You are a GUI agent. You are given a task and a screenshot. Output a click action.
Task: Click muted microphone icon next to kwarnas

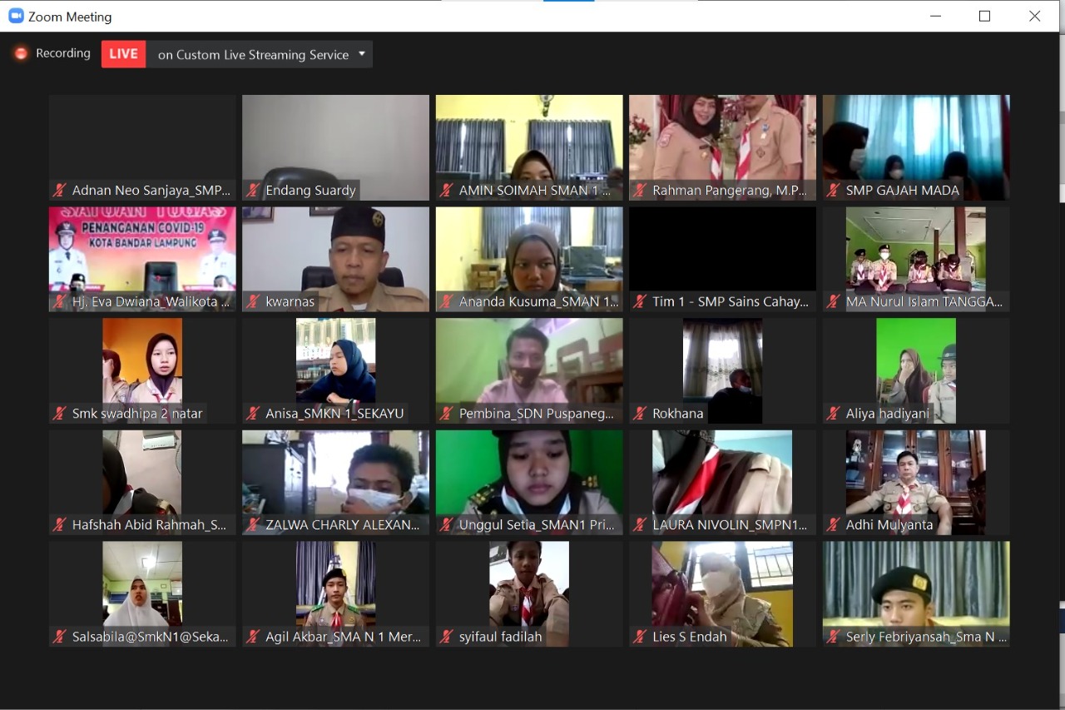[x=253, y=302]
